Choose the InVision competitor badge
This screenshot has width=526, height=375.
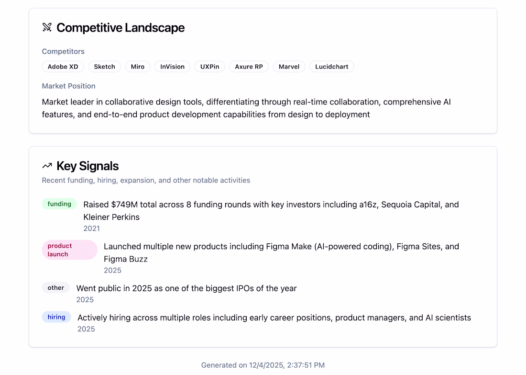[x=172, y=67]
